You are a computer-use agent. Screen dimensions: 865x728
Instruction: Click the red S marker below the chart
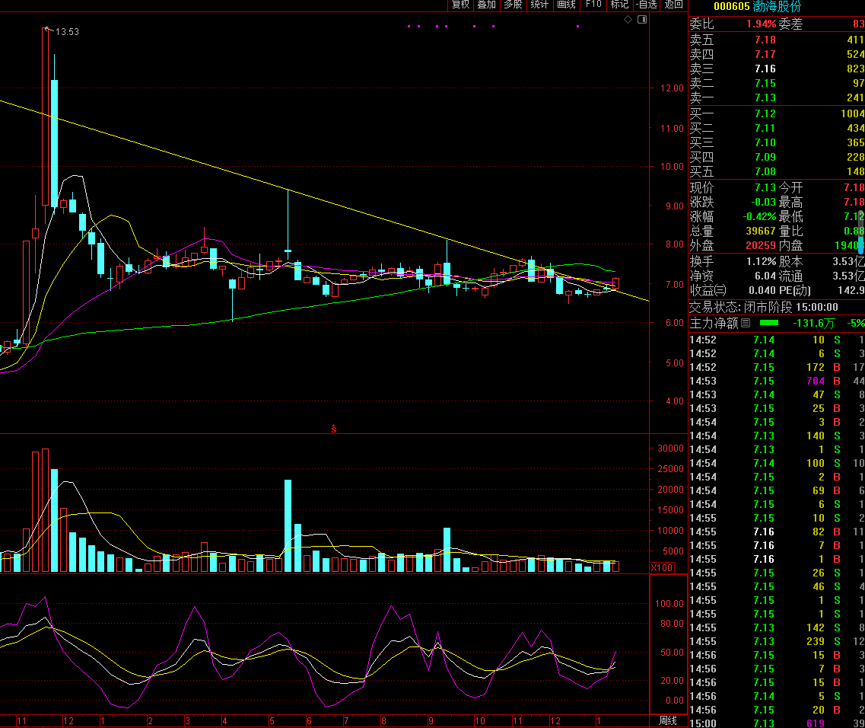point(333,429)
